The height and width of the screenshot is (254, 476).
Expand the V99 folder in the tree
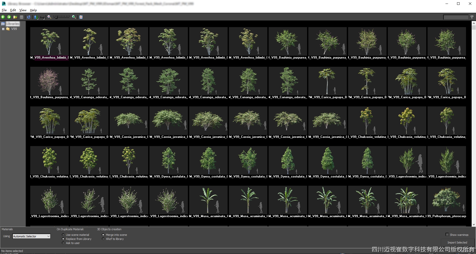(3, 29)
